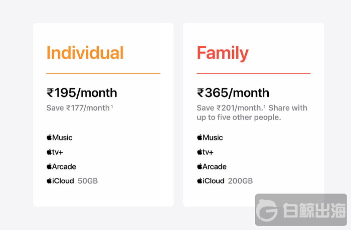351x230 pixels.
Task: Select the Individual plan heading
Action: tap(85, 52)
